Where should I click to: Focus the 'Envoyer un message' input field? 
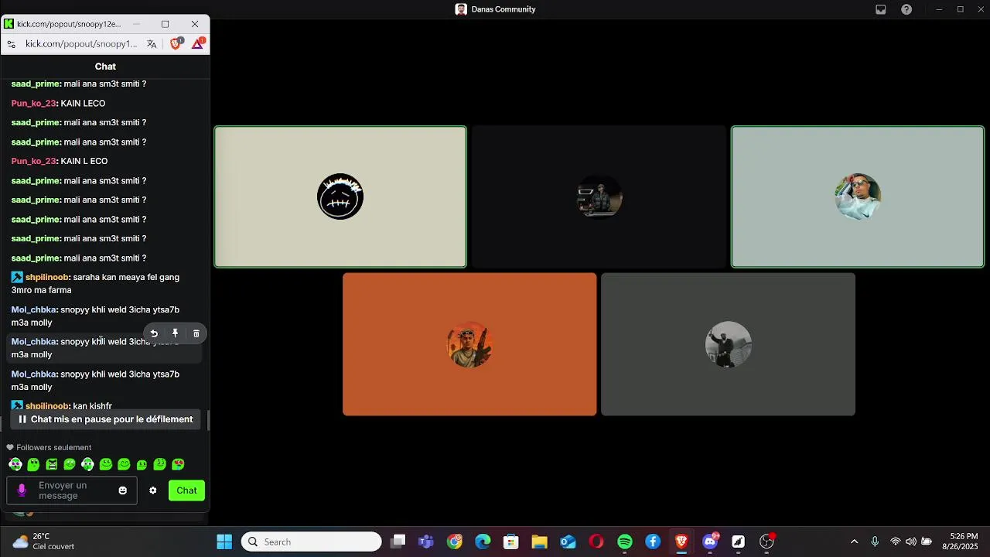pyautogui.click(x=72, y=490)
